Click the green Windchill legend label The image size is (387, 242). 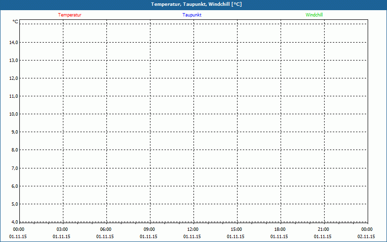[314, 15]
